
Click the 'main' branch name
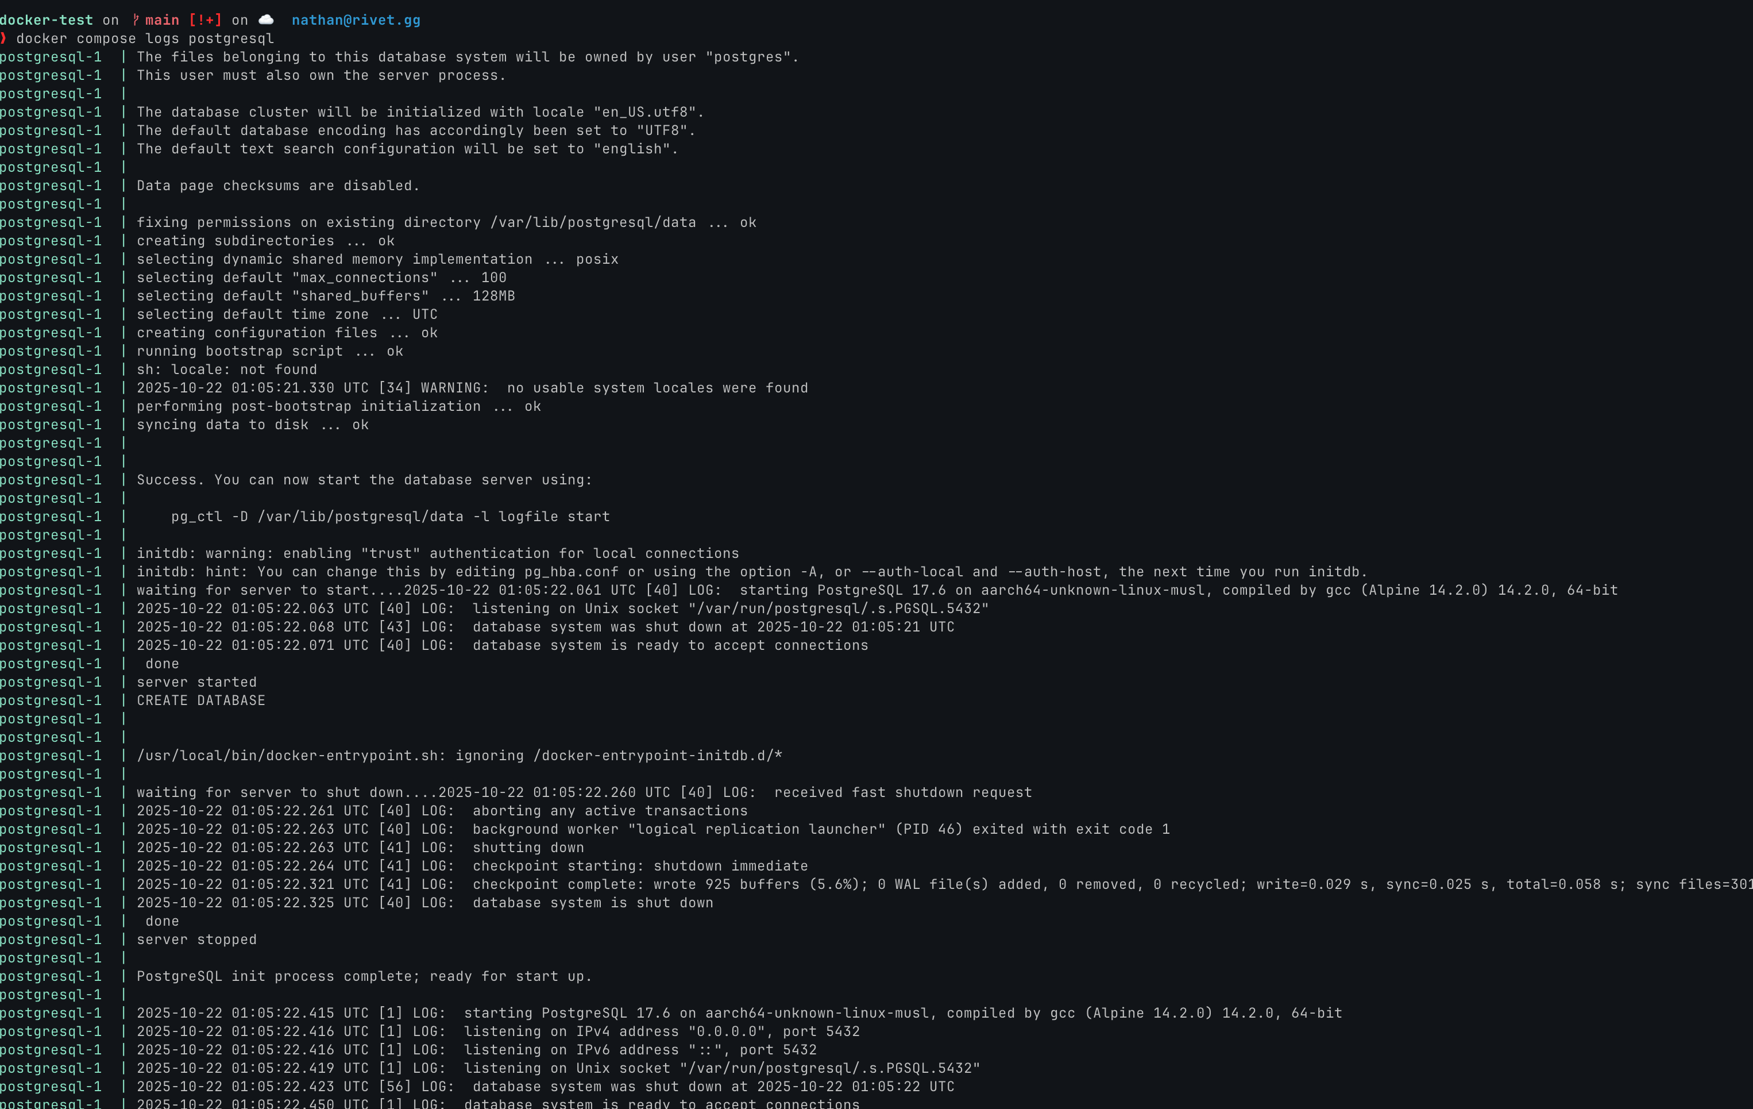(x=161, y=20)
